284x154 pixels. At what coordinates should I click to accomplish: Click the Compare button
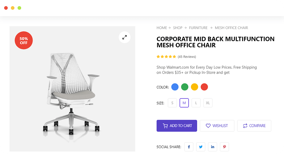(254, 126)
